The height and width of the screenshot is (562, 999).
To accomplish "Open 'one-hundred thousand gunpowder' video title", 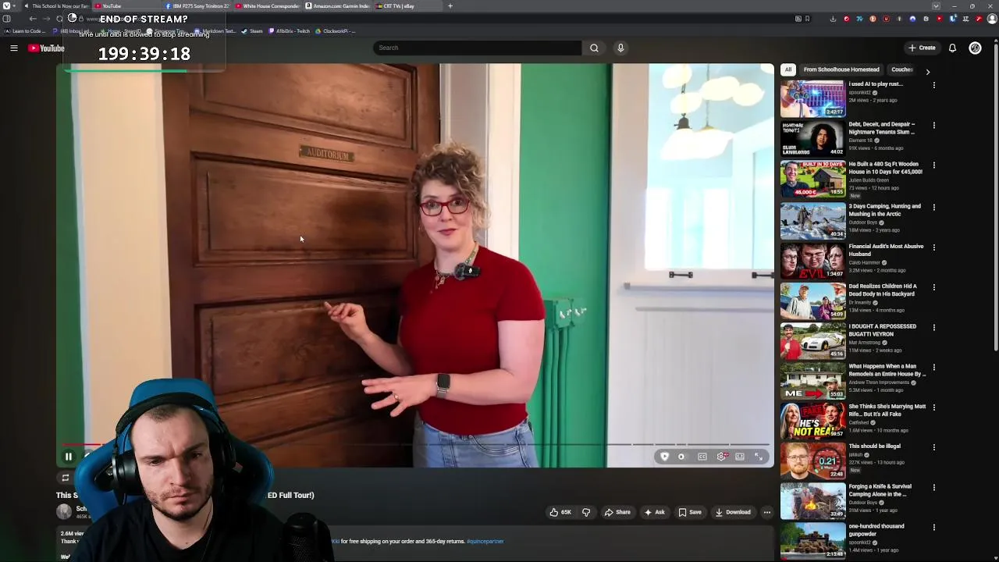I will pyautogui.click(x=876, y=530).
